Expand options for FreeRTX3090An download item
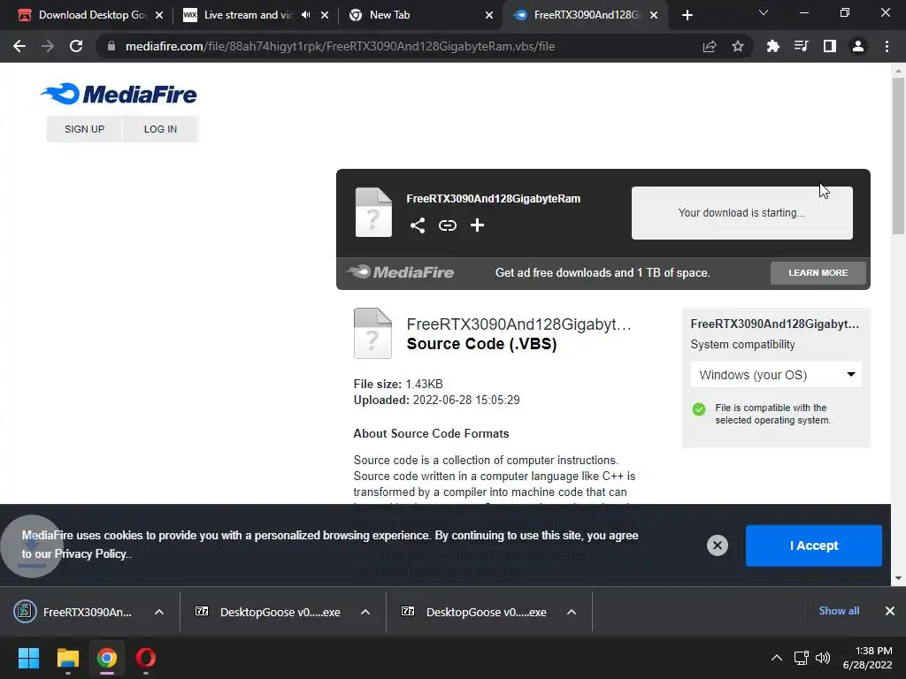 tap(159, 612)
